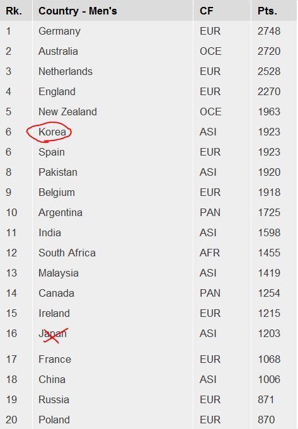Click the crossed-out Japan entry

52,333
